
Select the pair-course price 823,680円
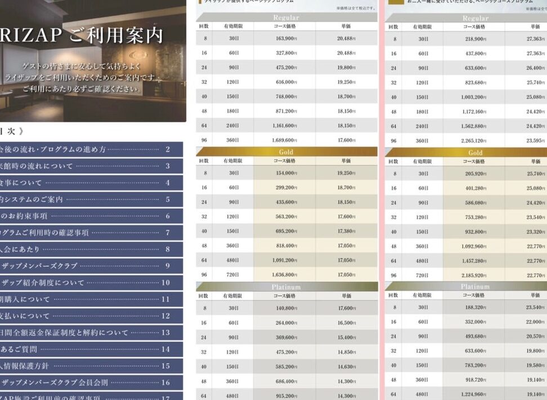(x=476, y=83)
